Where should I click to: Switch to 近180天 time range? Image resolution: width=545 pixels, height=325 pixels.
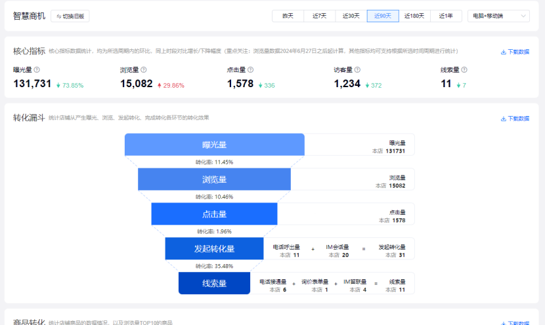point(414,16)
